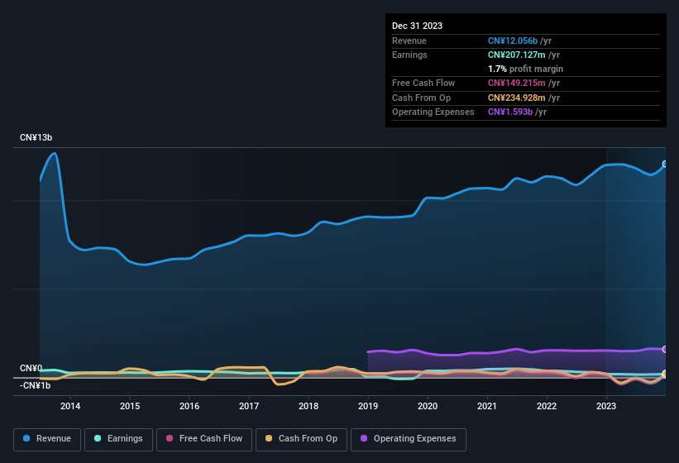The image size is (679, 463).
Task: Click the Revenue row label in tooltip
Action: (409, 41)
